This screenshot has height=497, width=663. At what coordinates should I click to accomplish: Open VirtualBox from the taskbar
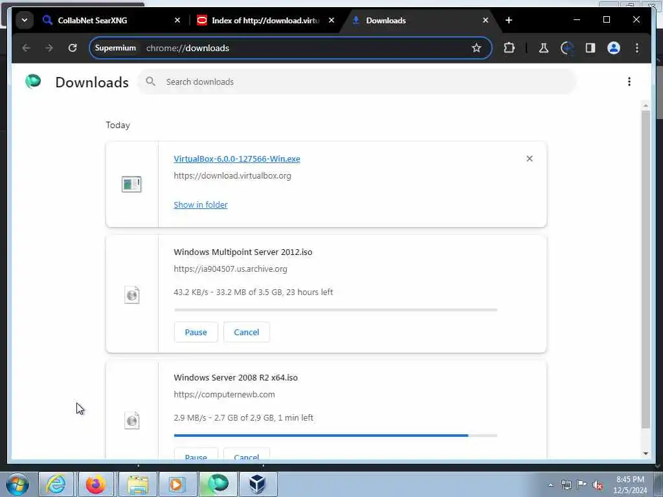(x=258, y=484)
